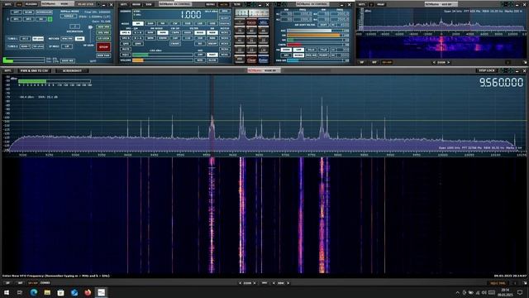529x298 pixels.
Task: Click PWR & SNR TO CSV button
Action: 34,70
